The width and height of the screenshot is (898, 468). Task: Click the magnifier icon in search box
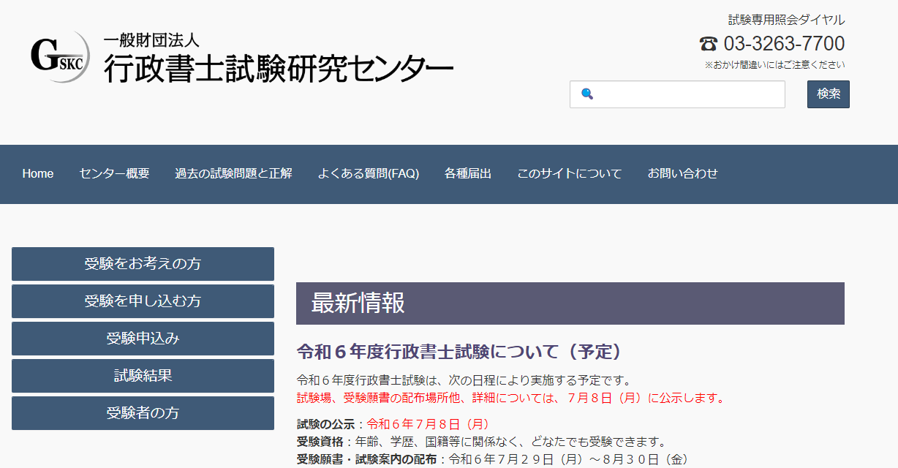point(586,94)
